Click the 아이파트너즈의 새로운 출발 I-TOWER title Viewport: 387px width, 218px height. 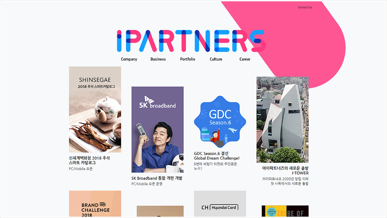click(285, 170)
